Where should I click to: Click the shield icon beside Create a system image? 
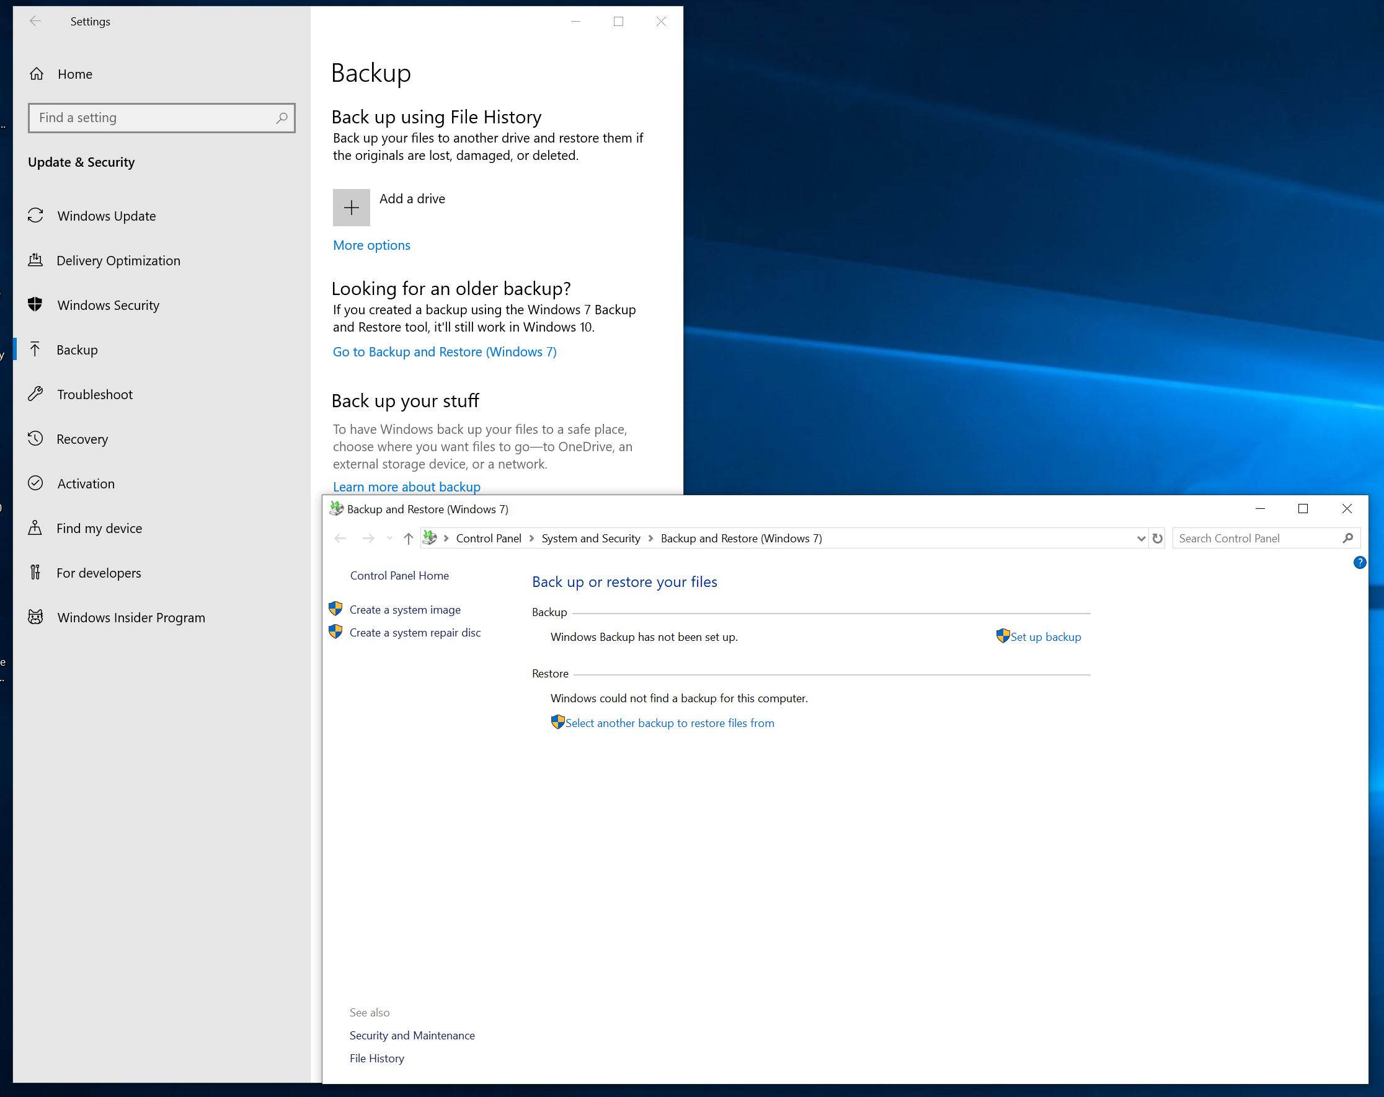[335, 608]
